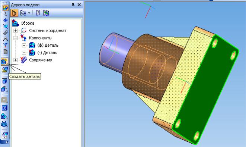Click the section by sketch icon
This screenshot has height=147, width=246.
coord(4,116)
